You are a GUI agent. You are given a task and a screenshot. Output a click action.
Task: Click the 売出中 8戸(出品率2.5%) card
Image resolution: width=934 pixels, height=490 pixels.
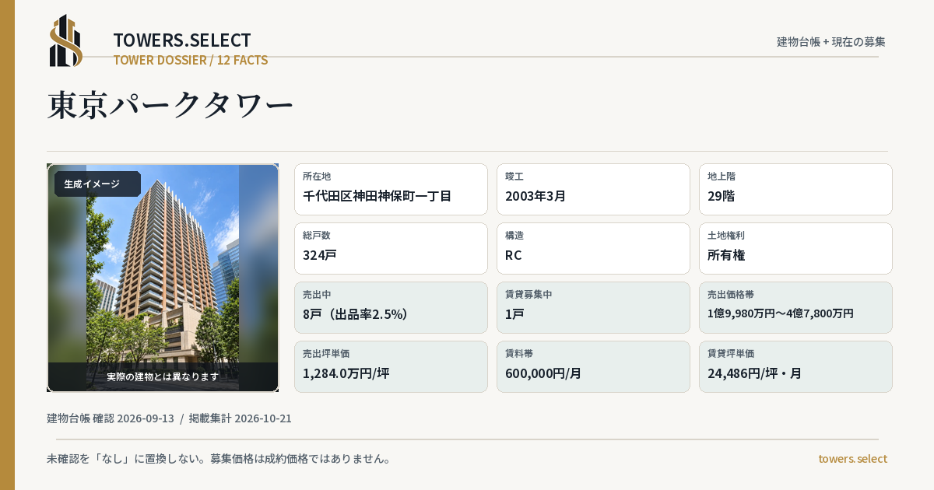pos(391,307)
